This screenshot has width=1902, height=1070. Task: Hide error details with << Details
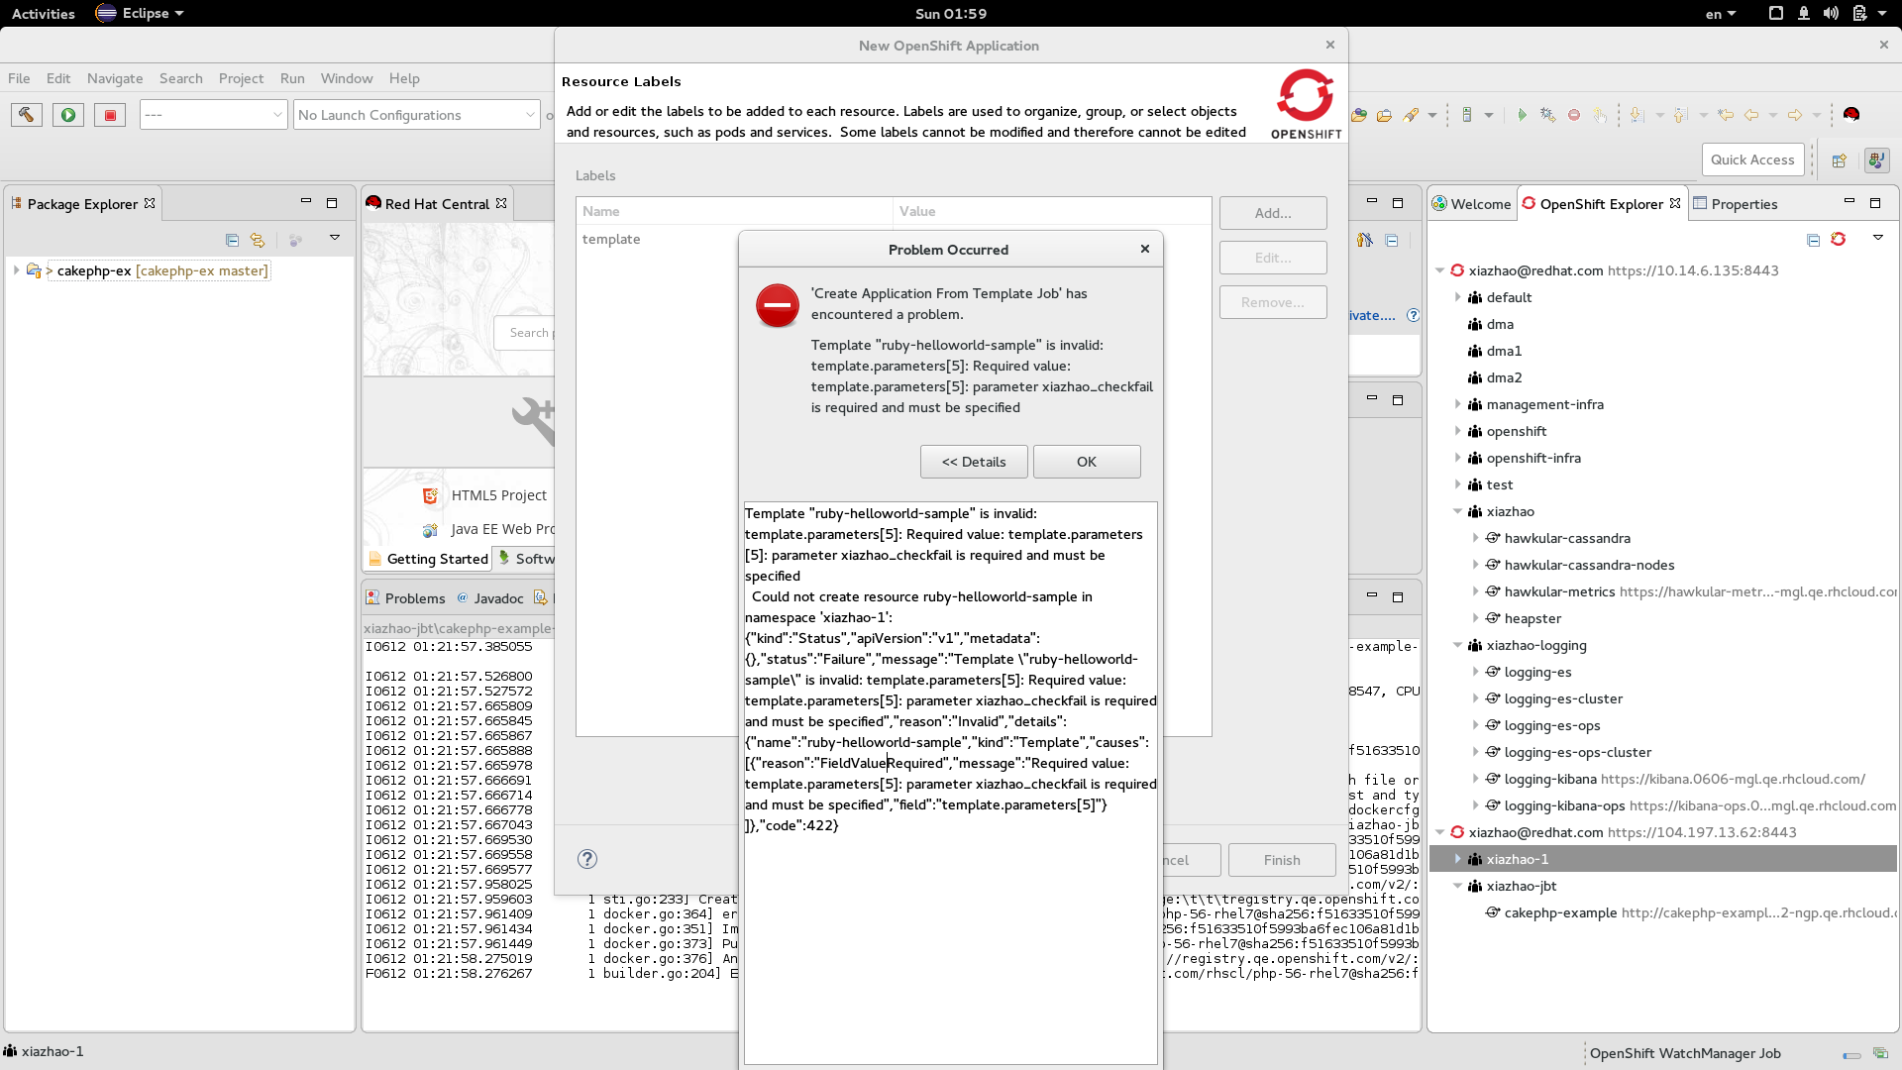pos(973,462)
